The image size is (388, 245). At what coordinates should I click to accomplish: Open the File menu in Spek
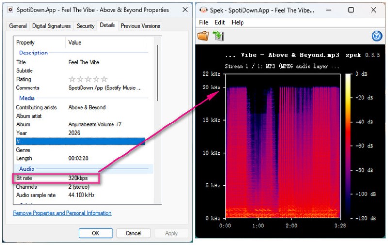[203, 22]
